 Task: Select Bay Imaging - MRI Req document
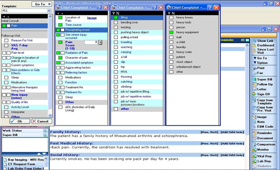tap(26, 160)
